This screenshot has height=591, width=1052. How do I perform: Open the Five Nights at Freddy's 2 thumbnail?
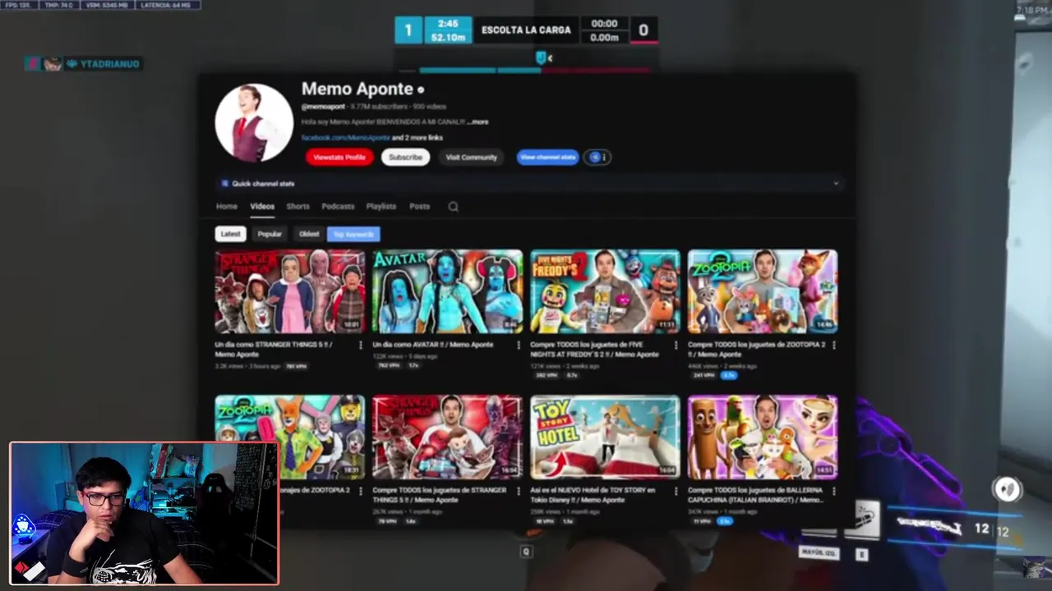point(606,291)
